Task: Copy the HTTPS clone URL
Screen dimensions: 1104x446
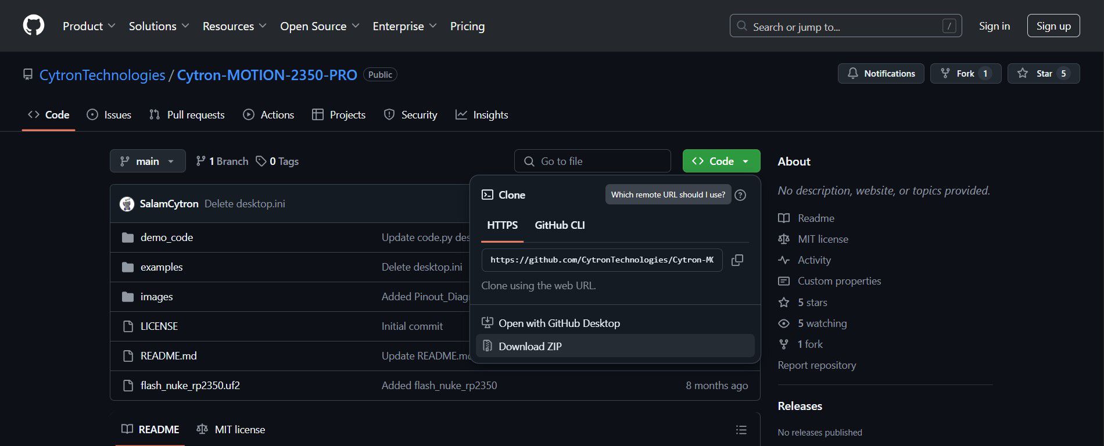Action: click(x=737, y=260)
